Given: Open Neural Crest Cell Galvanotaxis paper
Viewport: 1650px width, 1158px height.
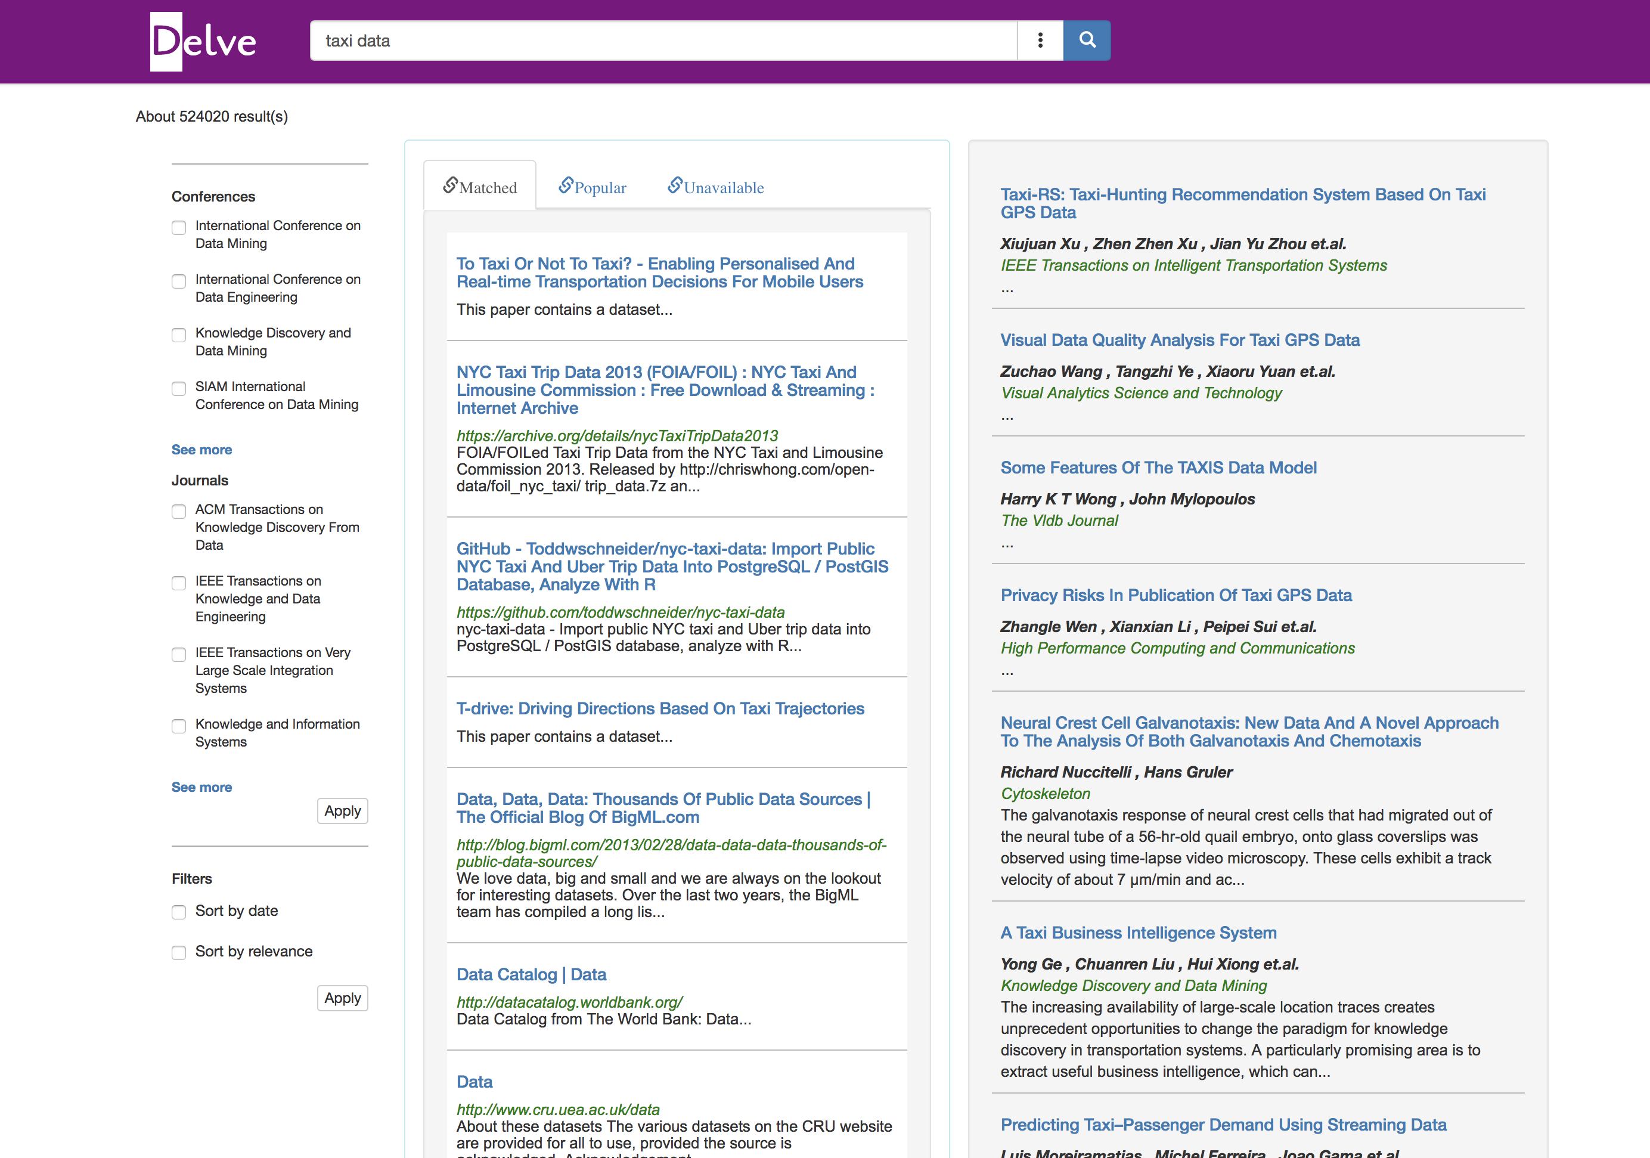Looking at the screenshot, I should point(1249,732).
